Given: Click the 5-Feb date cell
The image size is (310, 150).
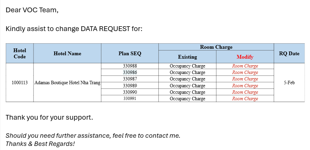Looking at the screenshot, I should click(x=289, y=82).
